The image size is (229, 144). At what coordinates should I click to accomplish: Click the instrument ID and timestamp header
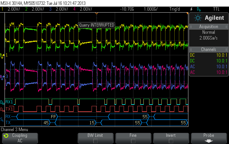coord(43,3)
